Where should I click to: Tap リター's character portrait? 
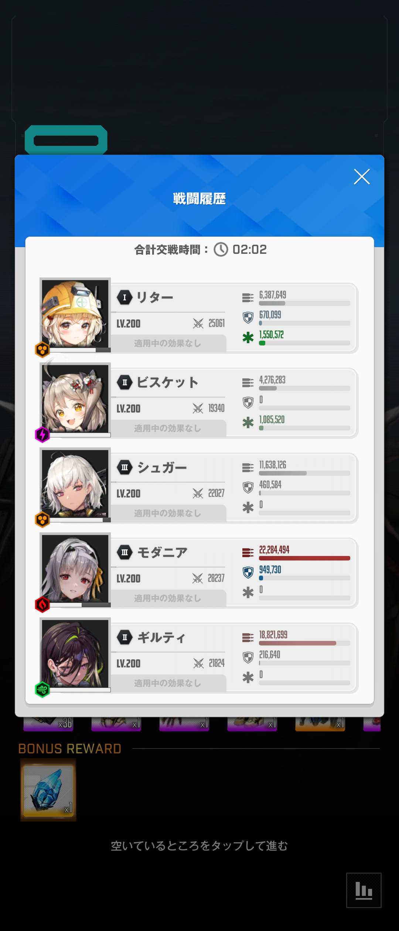tap(75, 313)
